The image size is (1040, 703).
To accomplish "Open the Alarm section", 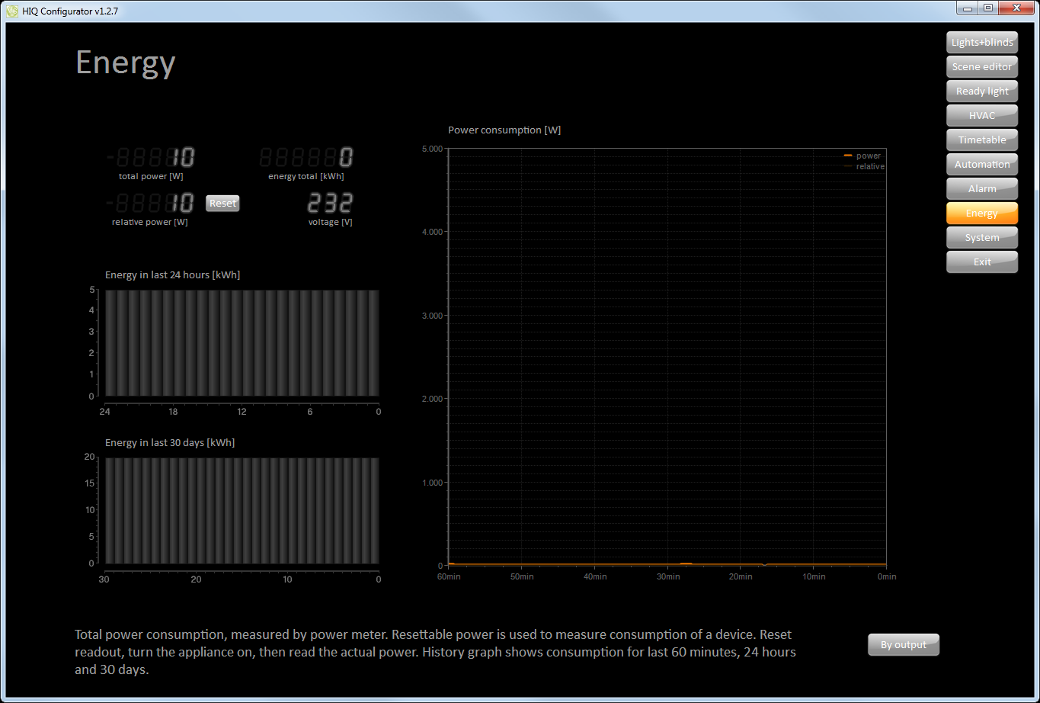I will click(981, 189).
